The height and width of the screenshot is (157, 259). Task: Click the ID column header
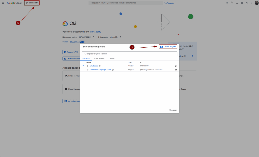[141, 62]
